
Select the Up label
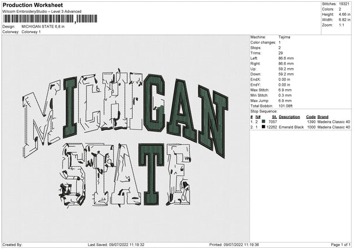253,69
